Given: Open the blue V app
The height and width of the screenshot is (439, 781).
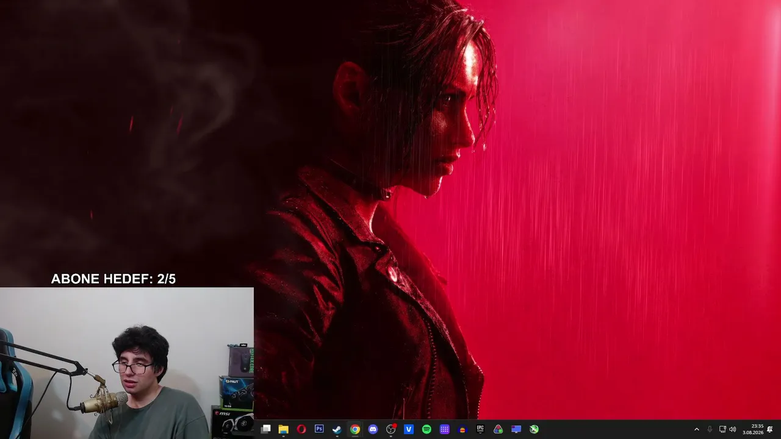Looking at the screenshot, I should [x=409, y=429].
